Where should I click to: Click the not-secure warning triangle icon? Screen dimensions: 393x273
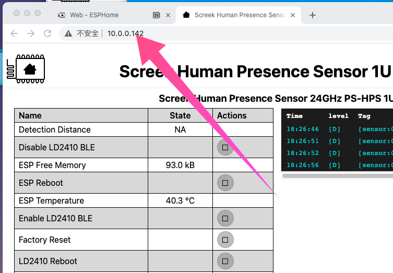pos(68,33)
